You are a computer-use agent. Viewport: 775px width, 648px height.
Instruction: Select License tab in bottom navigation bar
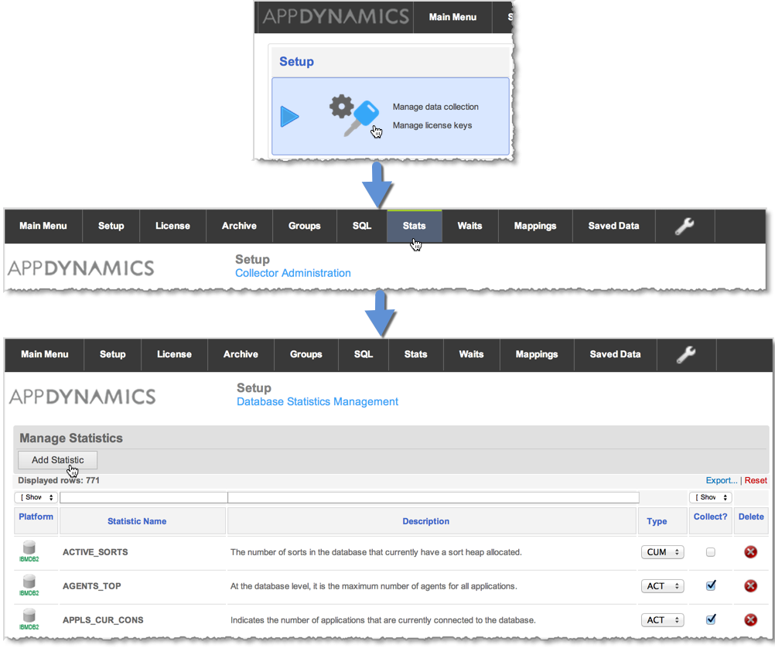[x=174, y=354]
